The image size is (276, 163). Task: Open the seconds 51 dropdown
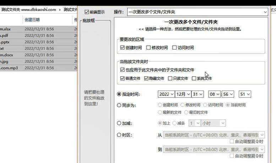[245, 94]
